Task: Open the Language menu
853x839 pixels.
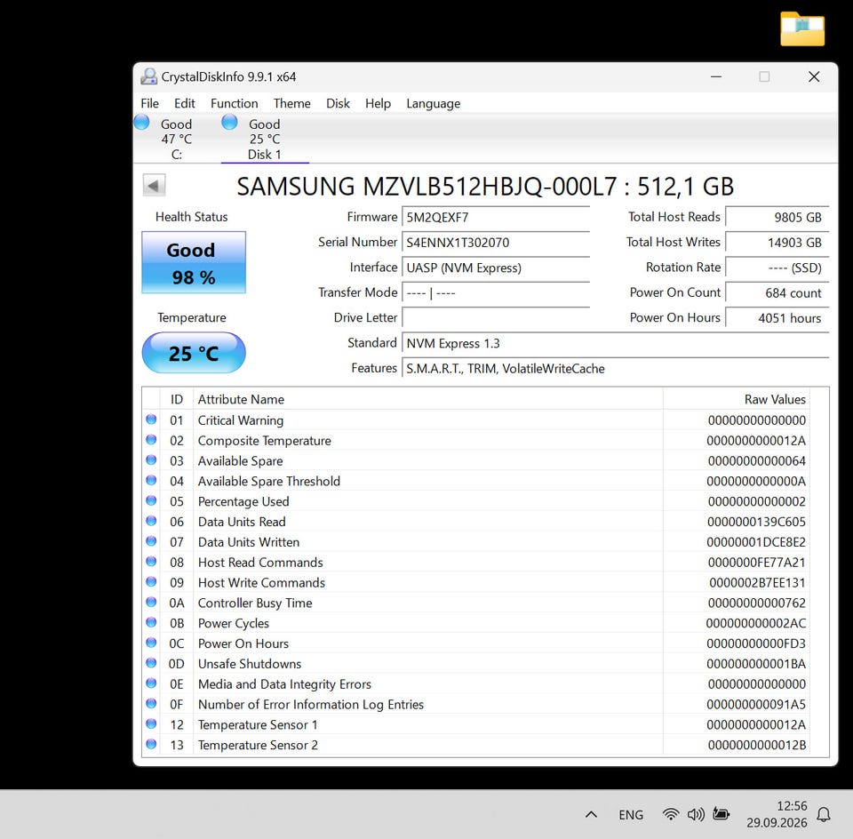Action: click(433, 103)
